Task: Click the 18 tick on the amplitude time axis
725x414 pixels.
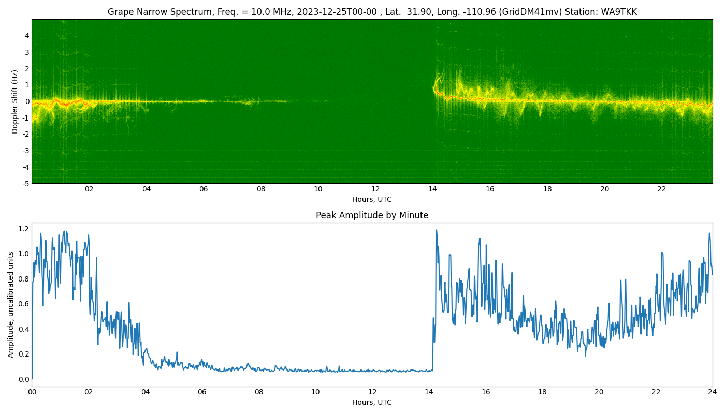Action: point(542,392)
